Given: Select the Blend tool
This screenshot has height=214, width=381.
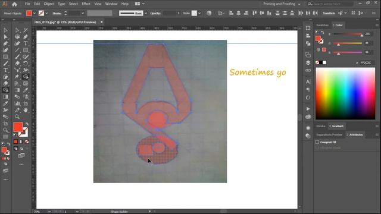Looking at the screenshot, I should (x=17, y=96).
